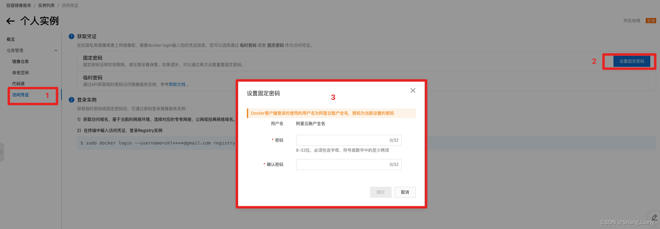Click the 所在地域 label
This screenshot has width=660, height=229.
[632, 21]
